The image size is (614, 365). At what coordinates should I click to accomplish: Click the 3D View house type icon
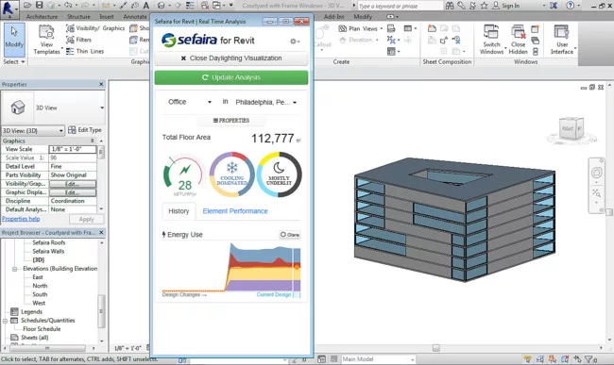(18, 108)
